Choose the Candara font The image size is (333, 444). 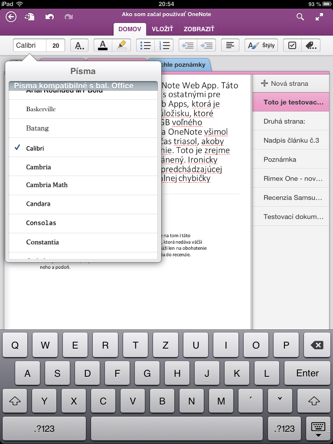point(83,205)
